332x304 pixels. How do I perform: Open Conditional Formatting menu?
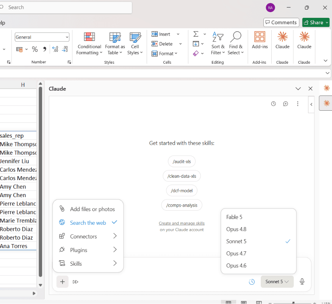(89, 44)
